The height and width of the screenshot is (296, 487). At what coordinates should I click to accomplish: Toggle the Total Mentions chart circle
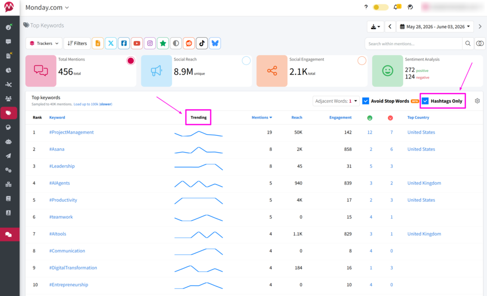pos(131,61)
